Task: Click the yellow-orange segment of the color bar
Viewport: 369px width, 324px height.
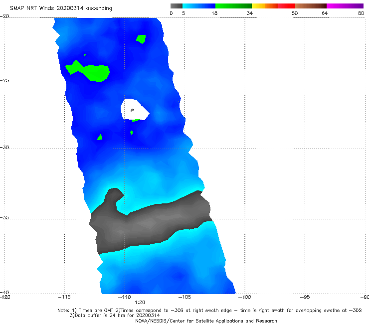Action: coord(265,6)
